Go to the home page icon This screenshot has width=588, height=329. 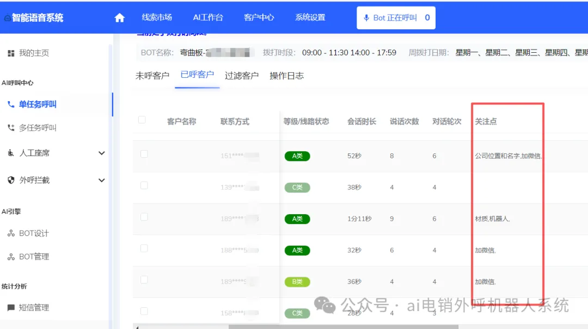[119, 17]
